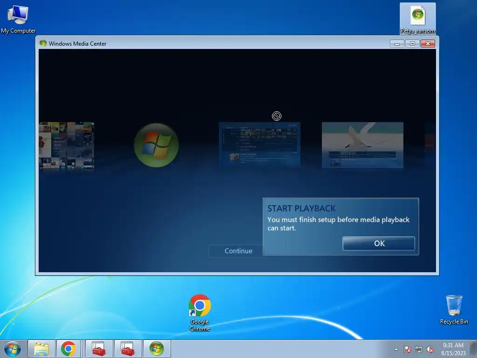This screenshot has width=477, height=358.
Task: Switch to the first red toolbox taskbar app
Action: point(99,349)
